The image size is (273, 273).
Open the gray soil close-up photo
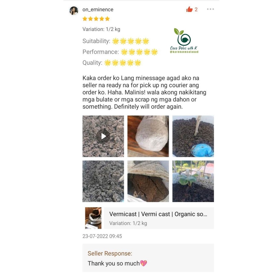[103, 181]
